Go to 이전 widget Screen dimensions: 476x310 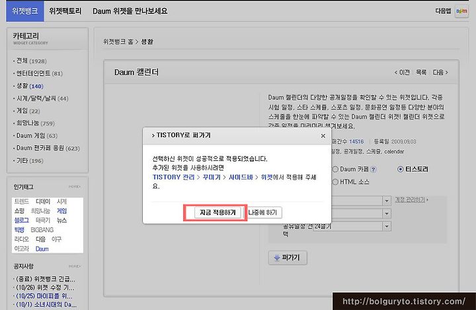coord(402,73)
